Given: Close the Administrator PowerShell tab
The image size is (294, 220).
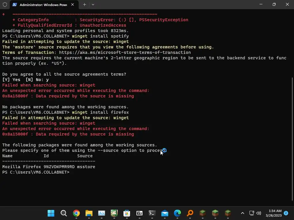Looking at the screenshot, I should [x=73, y=5].
